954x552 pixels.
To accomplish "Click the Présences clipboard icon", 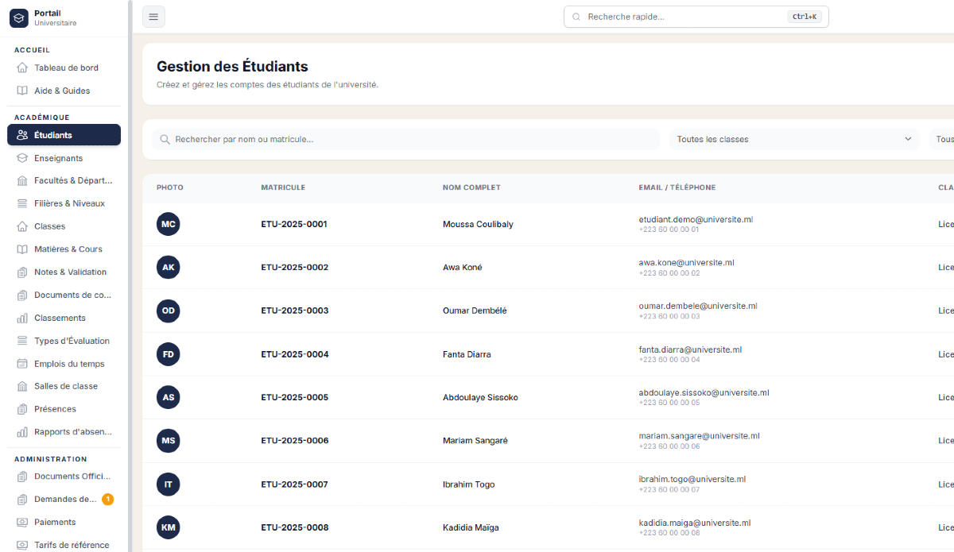I will (x=22, y=409).
